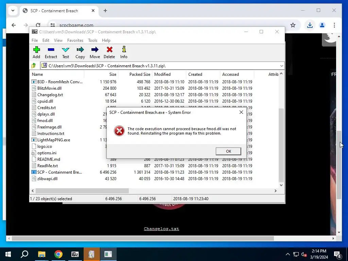Reload the Chrome page
The image size is (348, 261).
pyautogui.click(x=38, y=25)
